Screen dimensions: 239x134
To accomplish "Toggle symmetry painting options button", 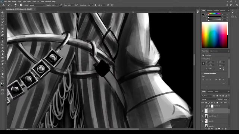I will pyautogui.click(x=112, y=5).
